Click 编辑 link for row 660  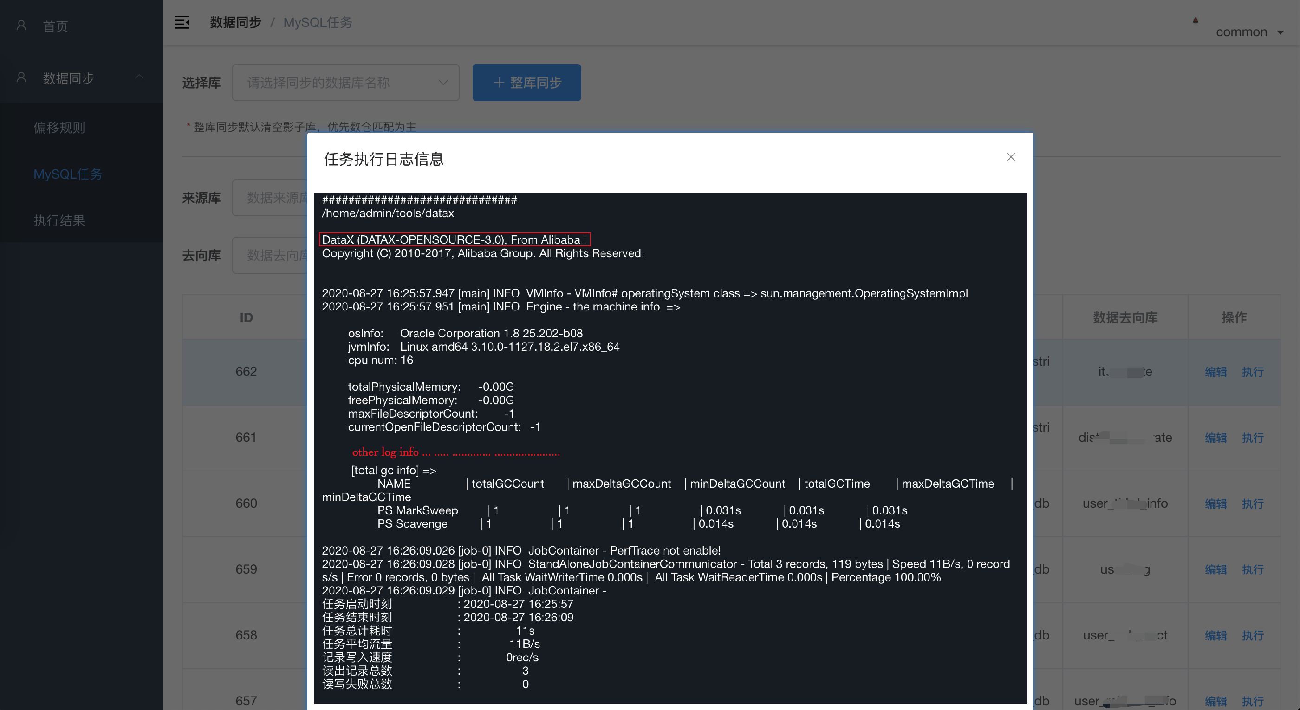coord(1215,503)
